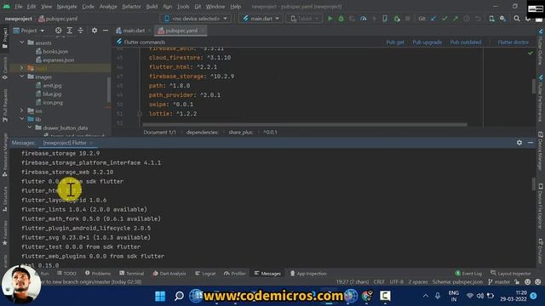The height and width of the screenshot is (306, 545).
Task: Click the master Git branch widget
Action: [x=499, y=281]
